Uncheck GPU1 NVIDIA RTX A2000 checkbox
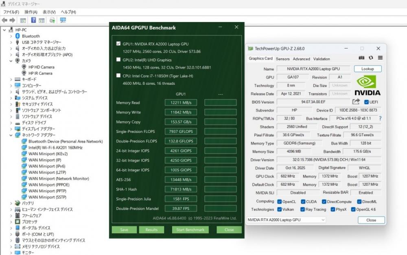This screenshot has height=255, width=407. (x=118, y=44)
